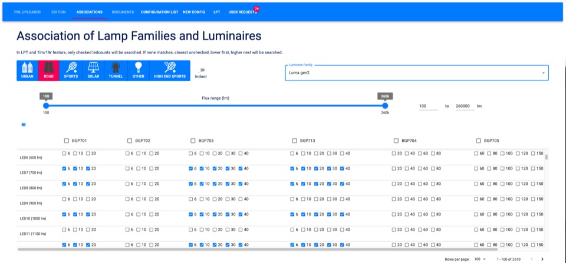
Task: Click the LED7 (700 lm) row label
Action: 31,172
